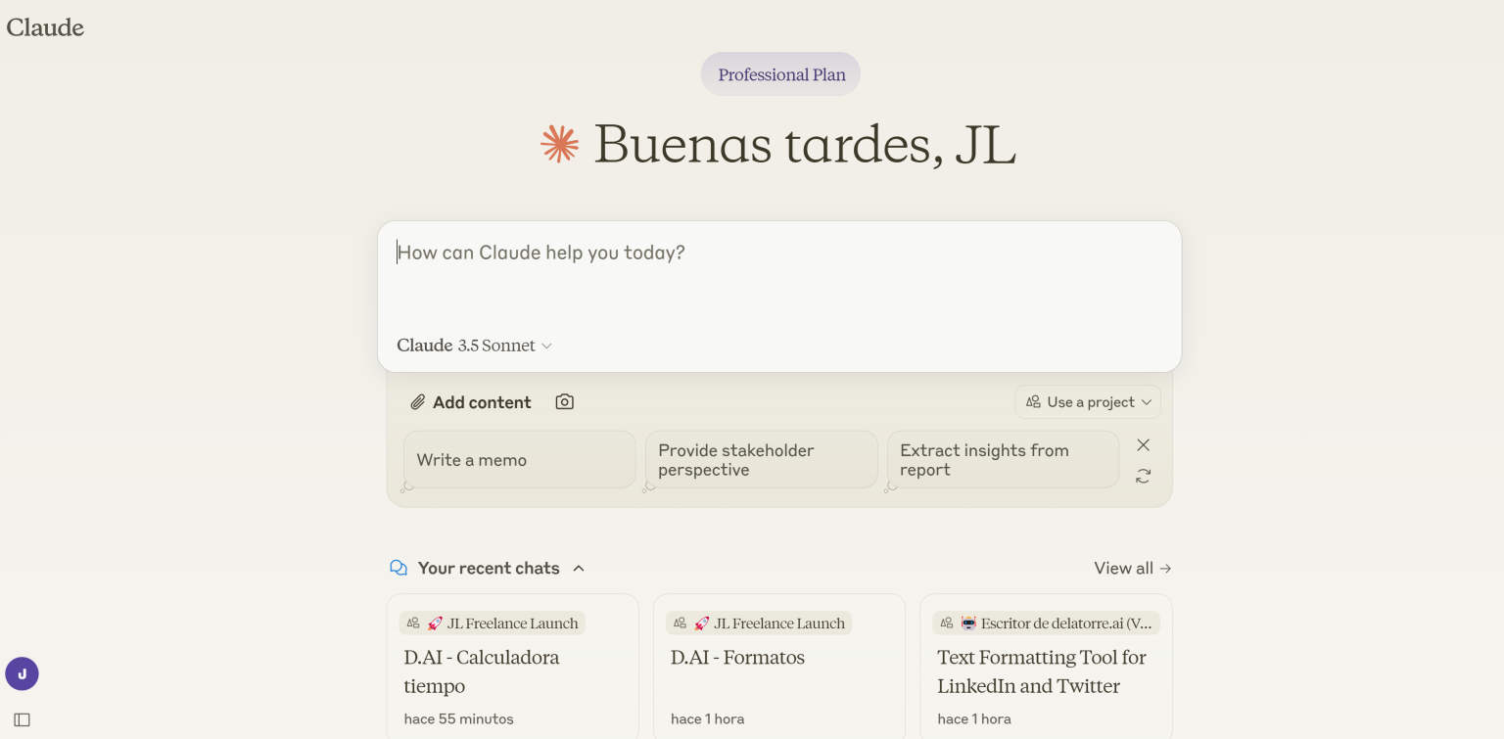Select the Write a memo suggestion

[519, 460]
